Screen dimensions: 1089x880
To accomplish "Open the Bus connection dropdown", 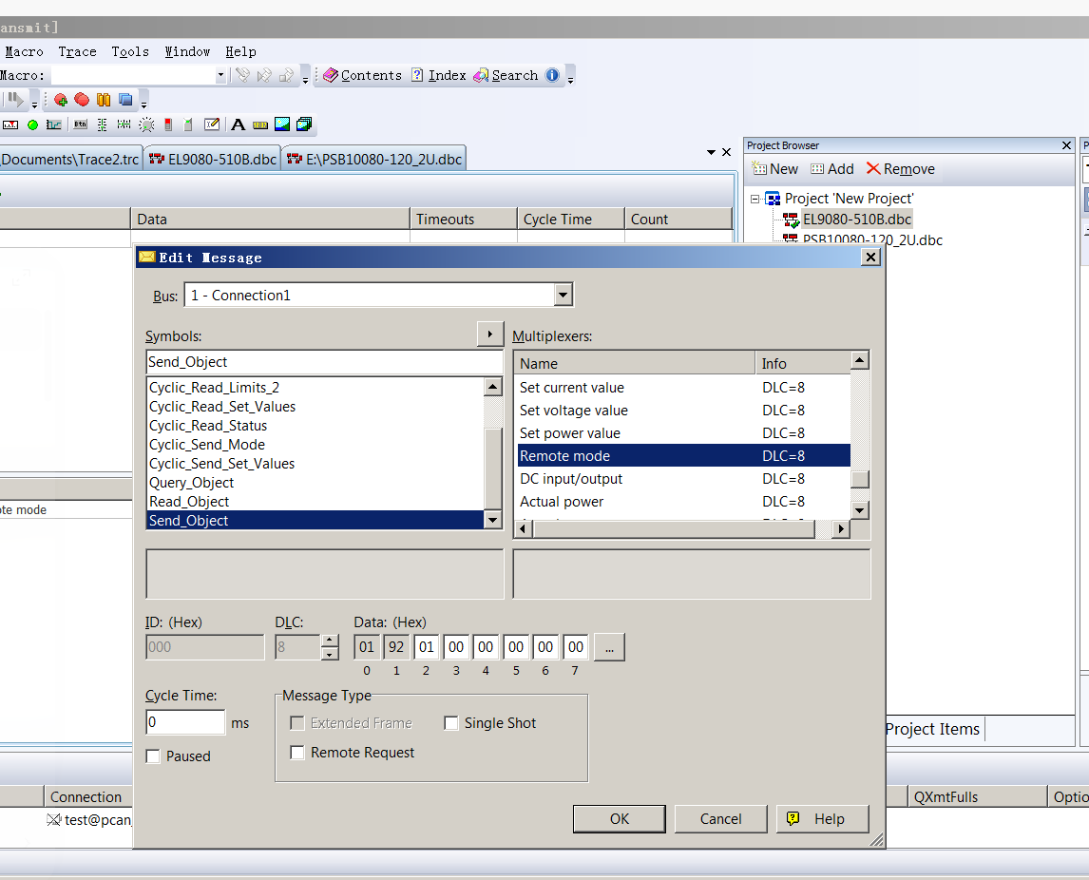I will (x=564, y=296).
